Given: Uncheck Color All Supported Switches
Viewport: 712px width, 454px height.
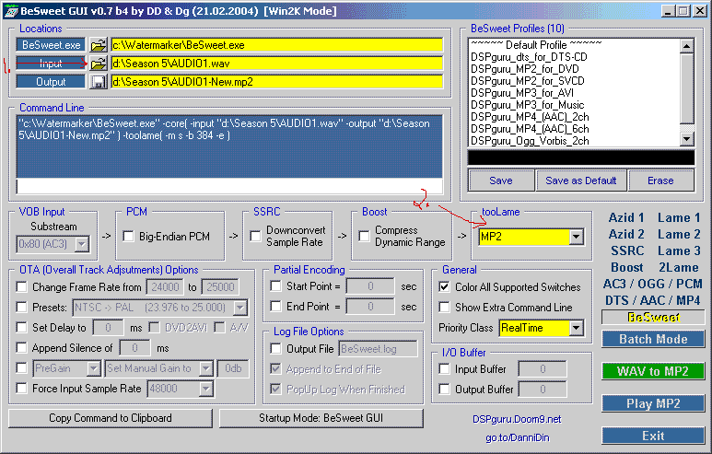Looking at the screenshot, I should (x=444, y=287).
